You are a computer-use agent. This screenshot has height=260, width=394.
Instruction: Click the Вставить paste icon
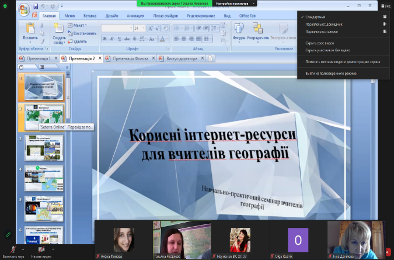pos(30,29)
